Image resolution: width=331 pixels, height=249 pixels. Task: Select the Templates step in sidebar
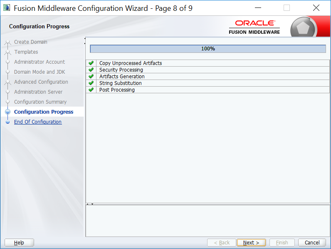26,52
